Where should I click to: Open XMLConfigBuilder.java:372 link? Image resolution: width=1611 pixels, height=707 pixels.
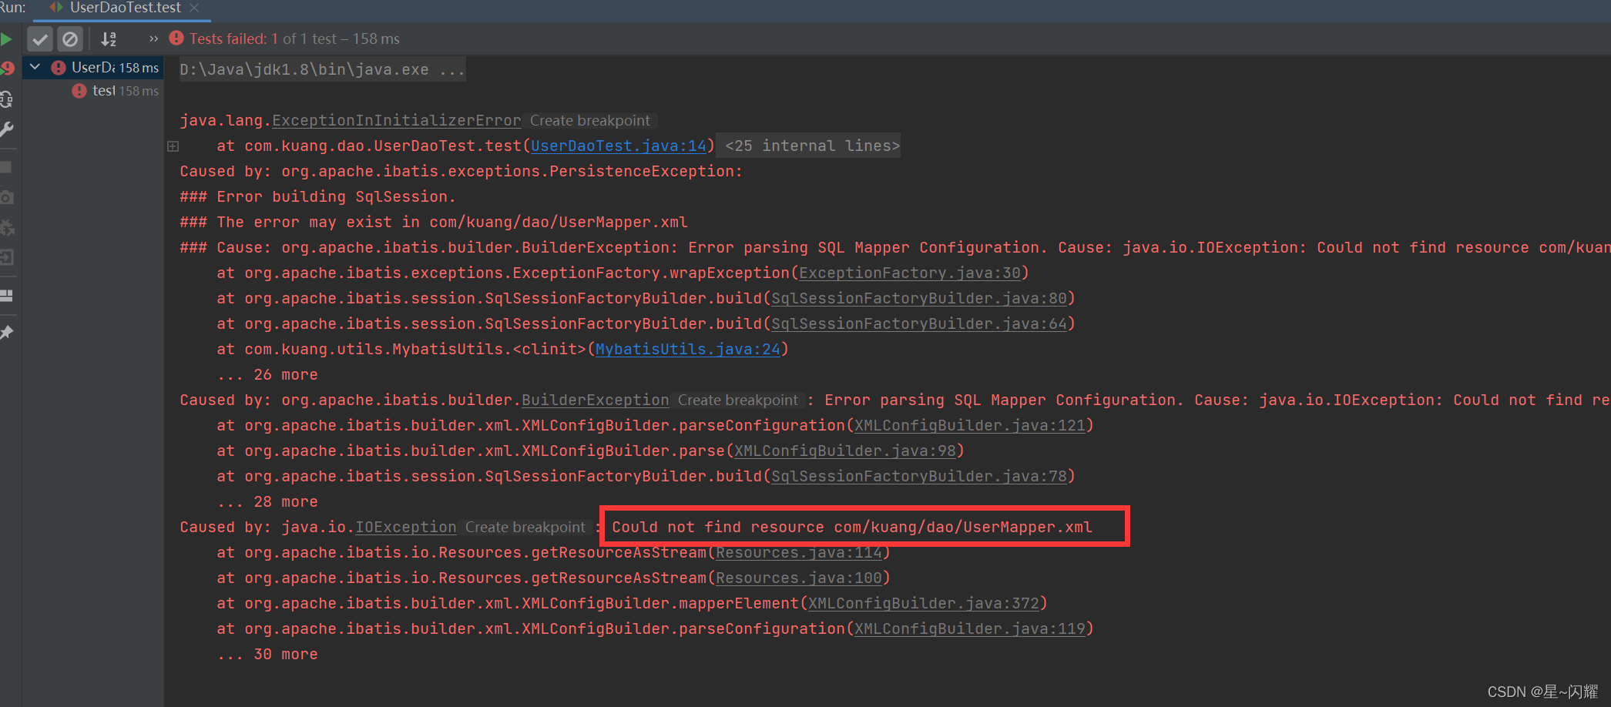[924, 604]
